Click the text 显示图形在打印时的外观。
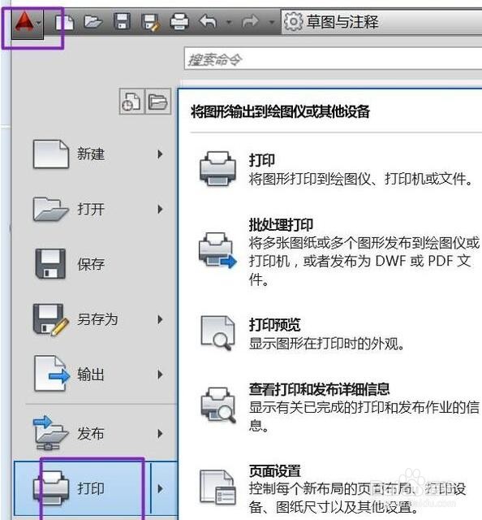 click(x=327, y=344)
